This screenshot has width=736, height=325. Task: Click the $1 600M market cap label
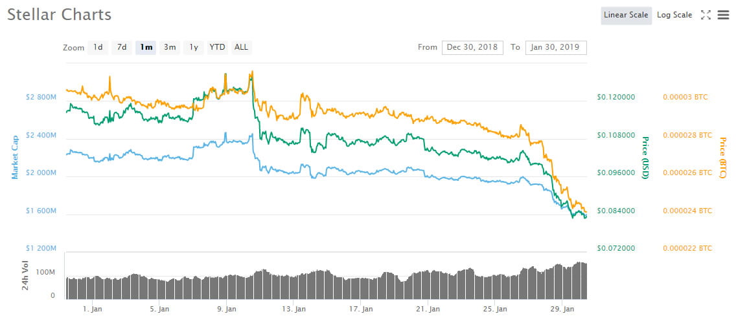[x=40, y=211]
